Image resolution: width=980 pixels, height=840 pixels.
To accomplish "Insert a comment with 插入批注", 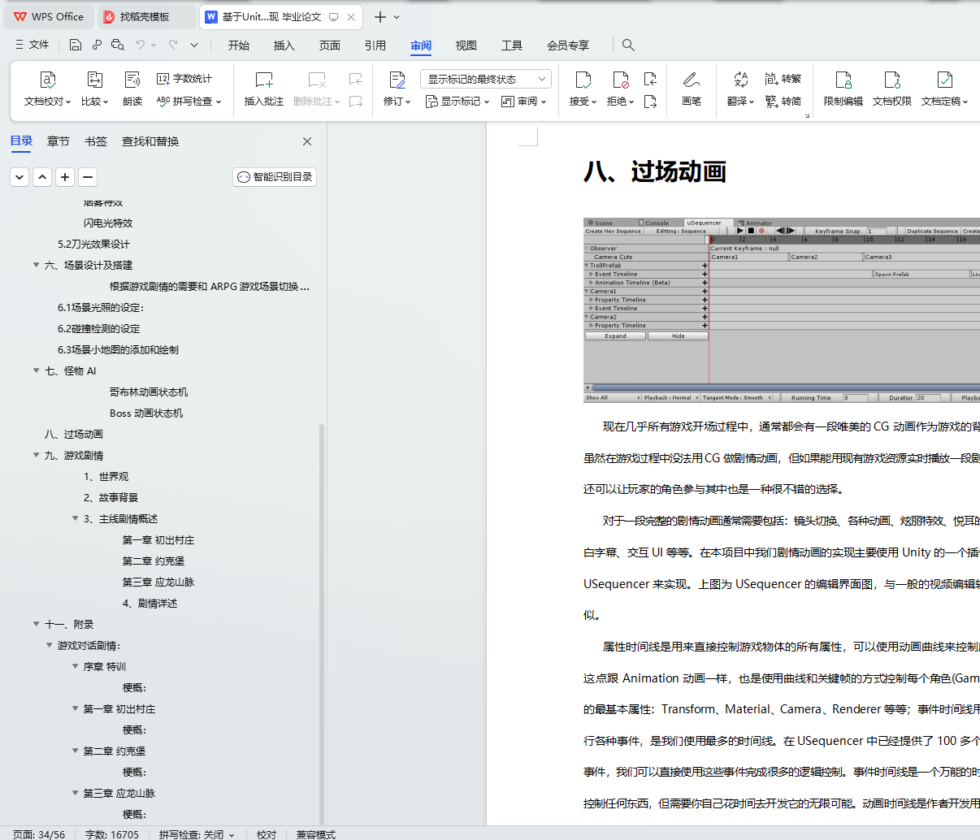I will tap(264, 89).
